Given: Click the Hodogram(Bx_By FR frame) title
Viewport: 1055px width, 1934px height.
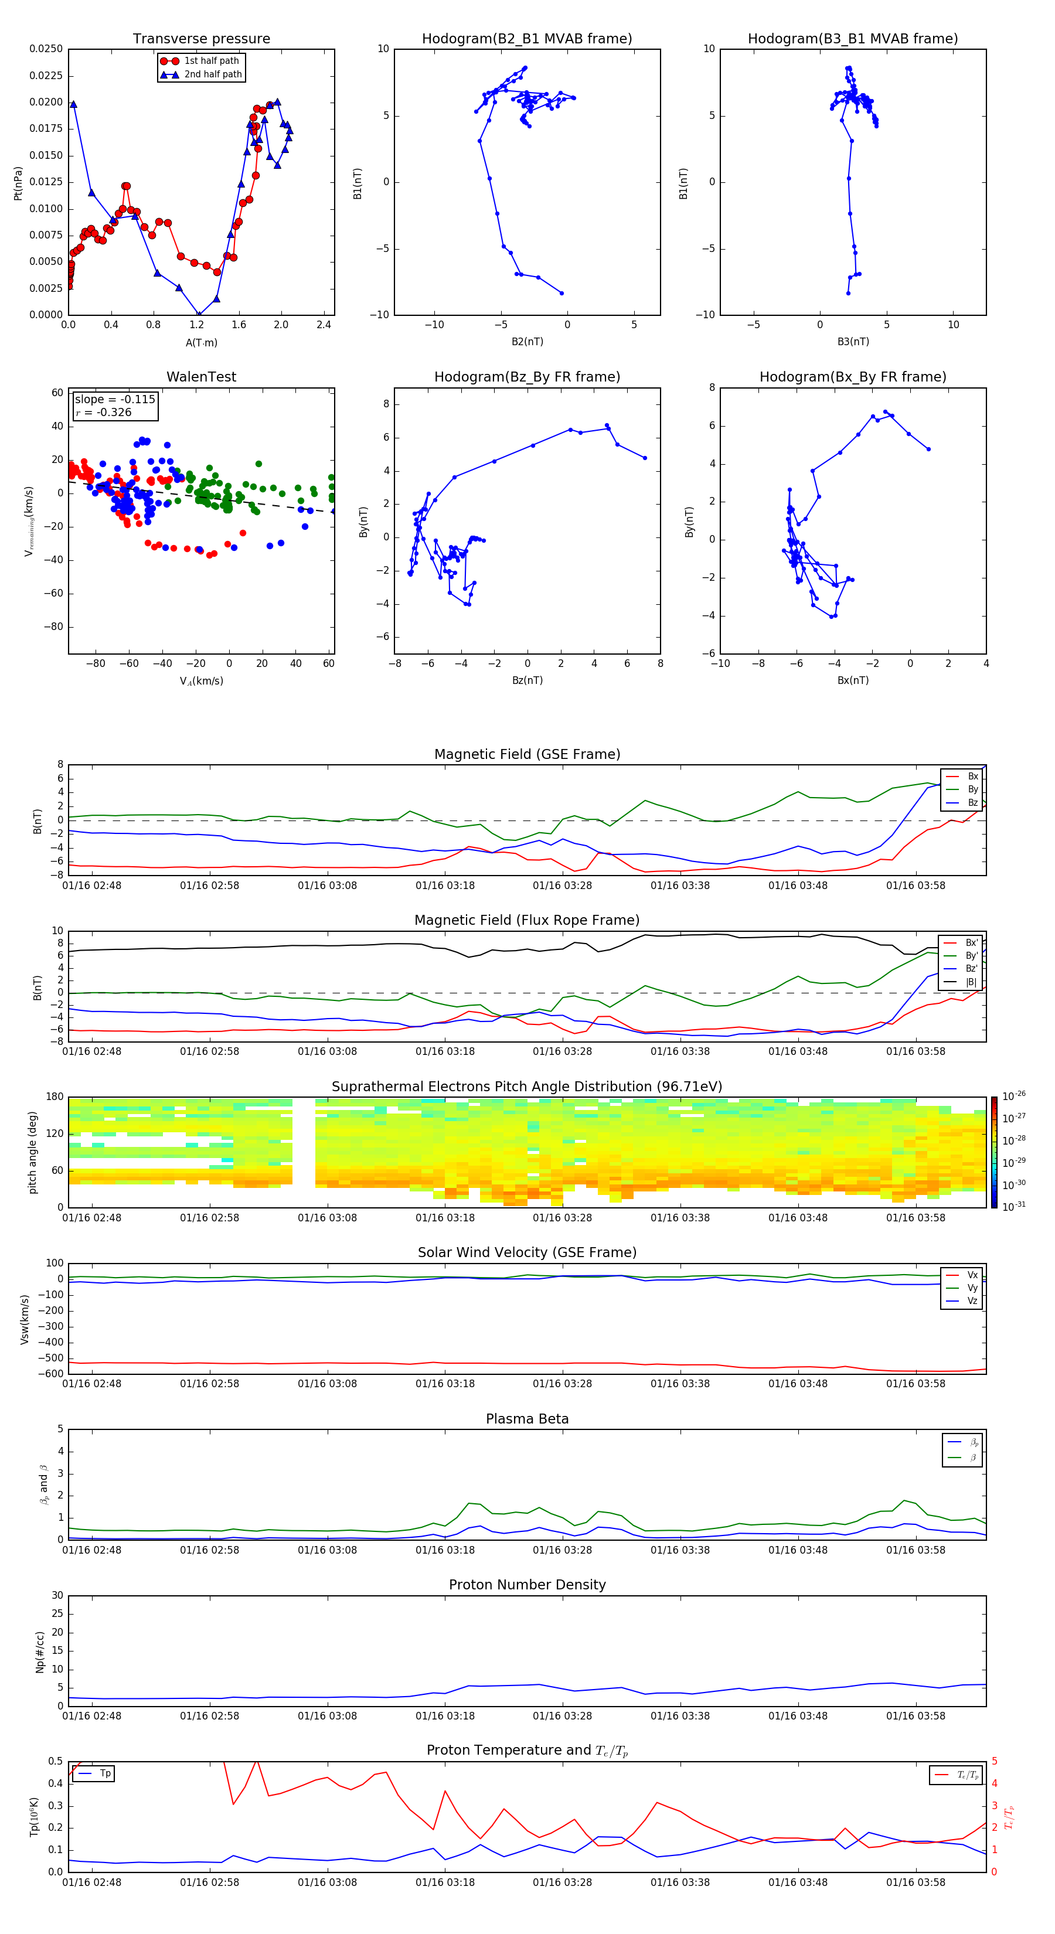Looking at the screenshot, I should [853, 377].
